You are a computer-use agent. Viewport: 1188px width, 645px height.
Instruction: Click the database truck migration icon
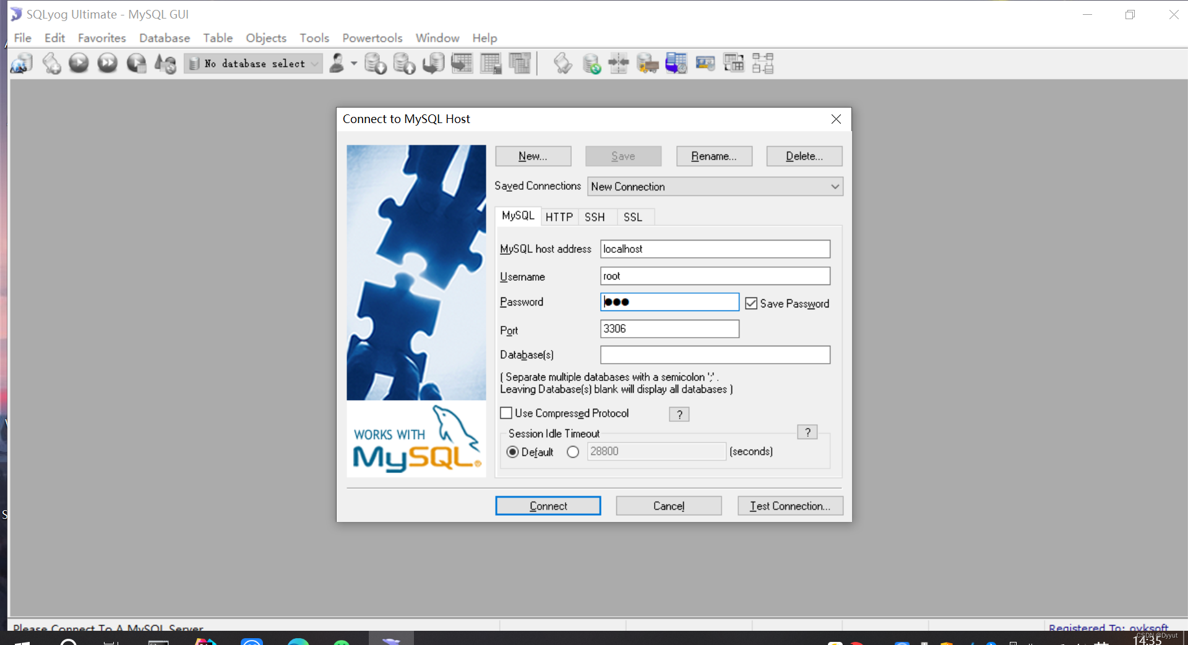tap(647, 63)
